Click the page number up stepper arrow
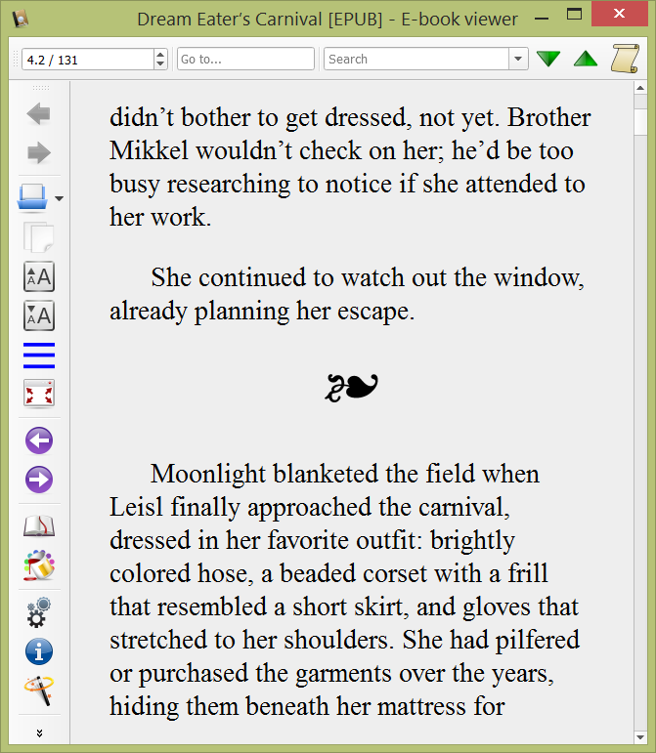 point(160,54)
